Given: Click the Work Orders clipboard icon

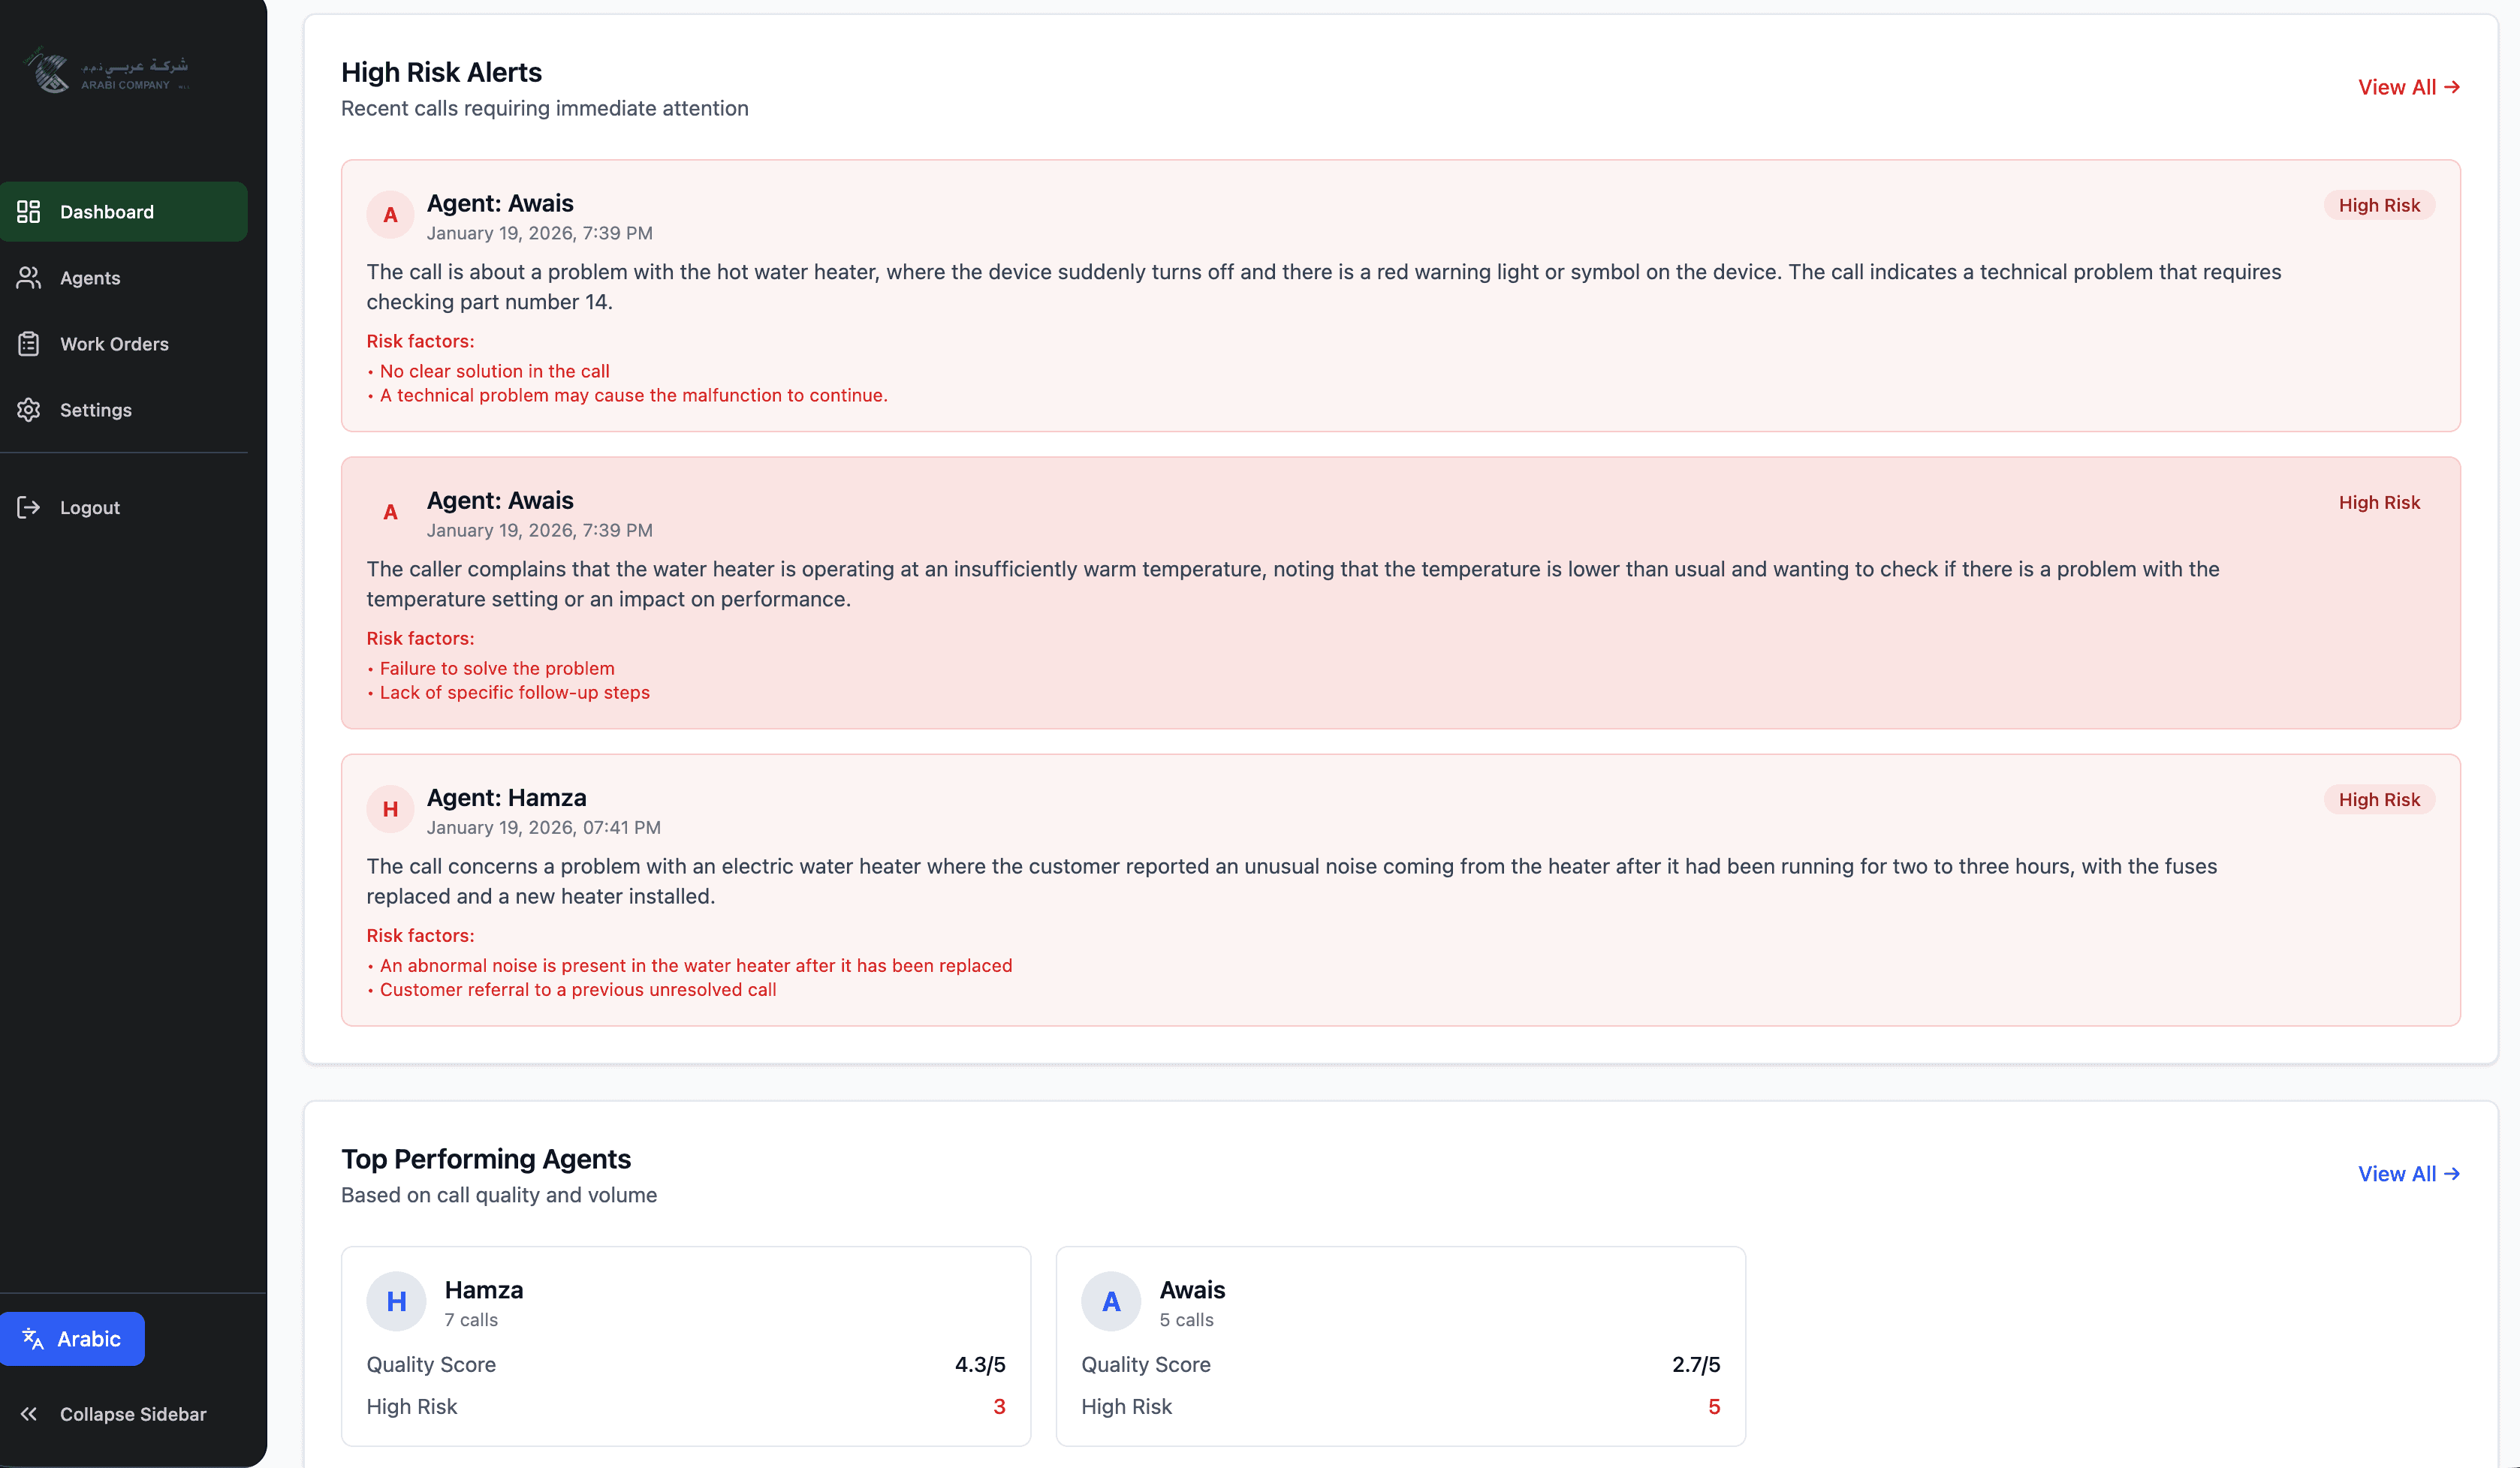Looking at the screenshot, I should pos(28,344).
